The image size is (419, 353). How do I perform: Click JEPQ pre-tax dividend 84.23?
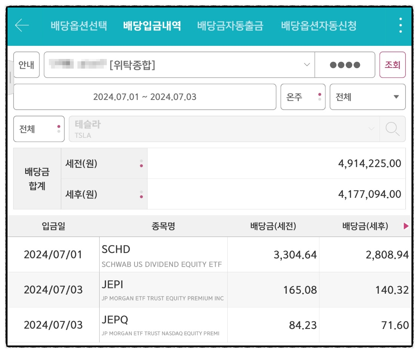[303, 325]
